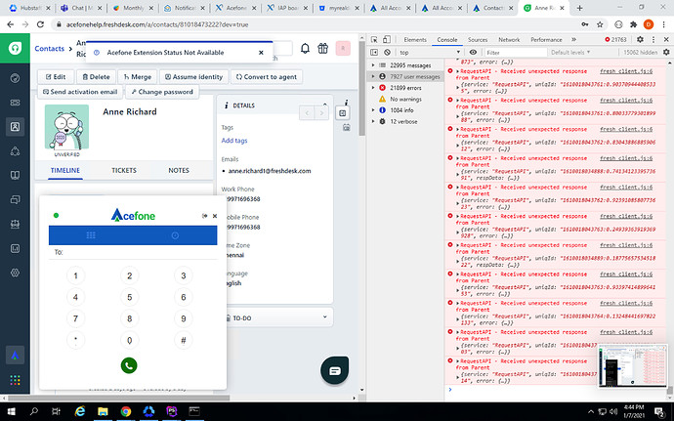Dial digit 5 on the keypad
674x421 pixels.
pos(129,297)
